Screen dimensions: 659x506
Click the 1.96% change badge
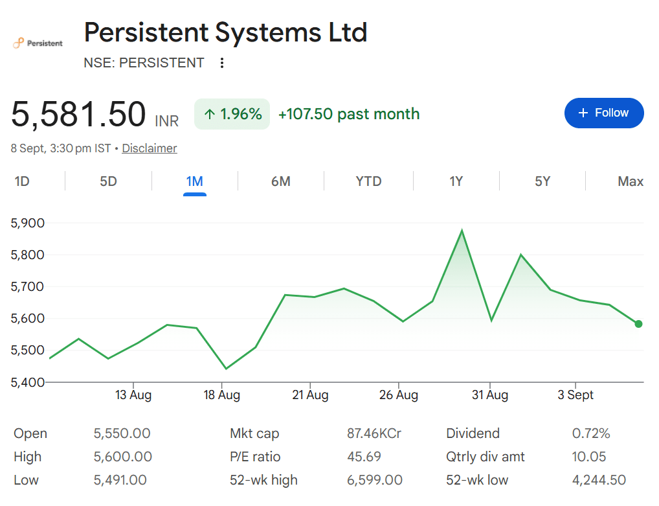(x=232, y=114)
